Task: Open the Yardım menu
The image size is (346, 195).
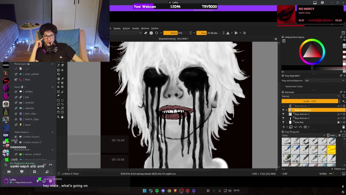Action: [x=155, y=28]
